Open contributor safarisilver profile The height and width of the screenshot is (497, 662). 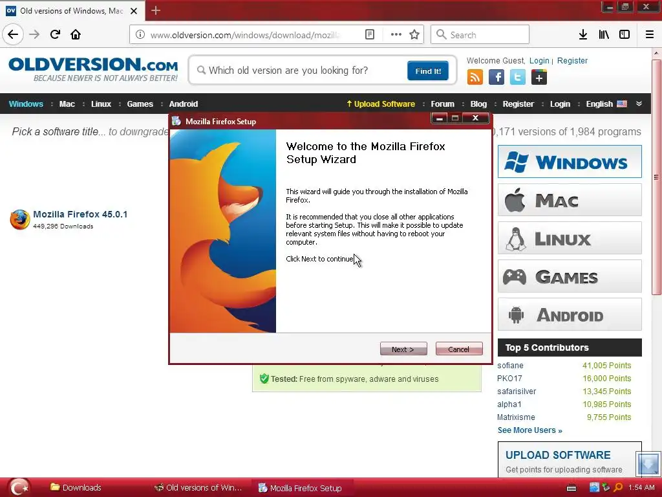point(517,392)
